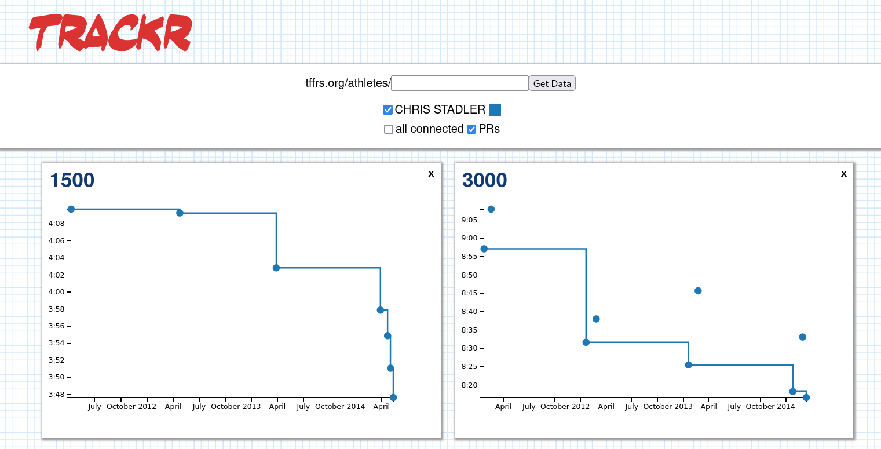Click the 3:48 label on 1500 axis
The height and width of the screenshot is (449, 881).
coord(56,395)
